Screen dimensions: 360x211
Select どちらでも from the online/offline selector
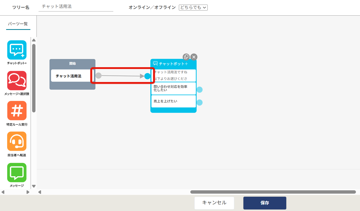click(193, 7)
